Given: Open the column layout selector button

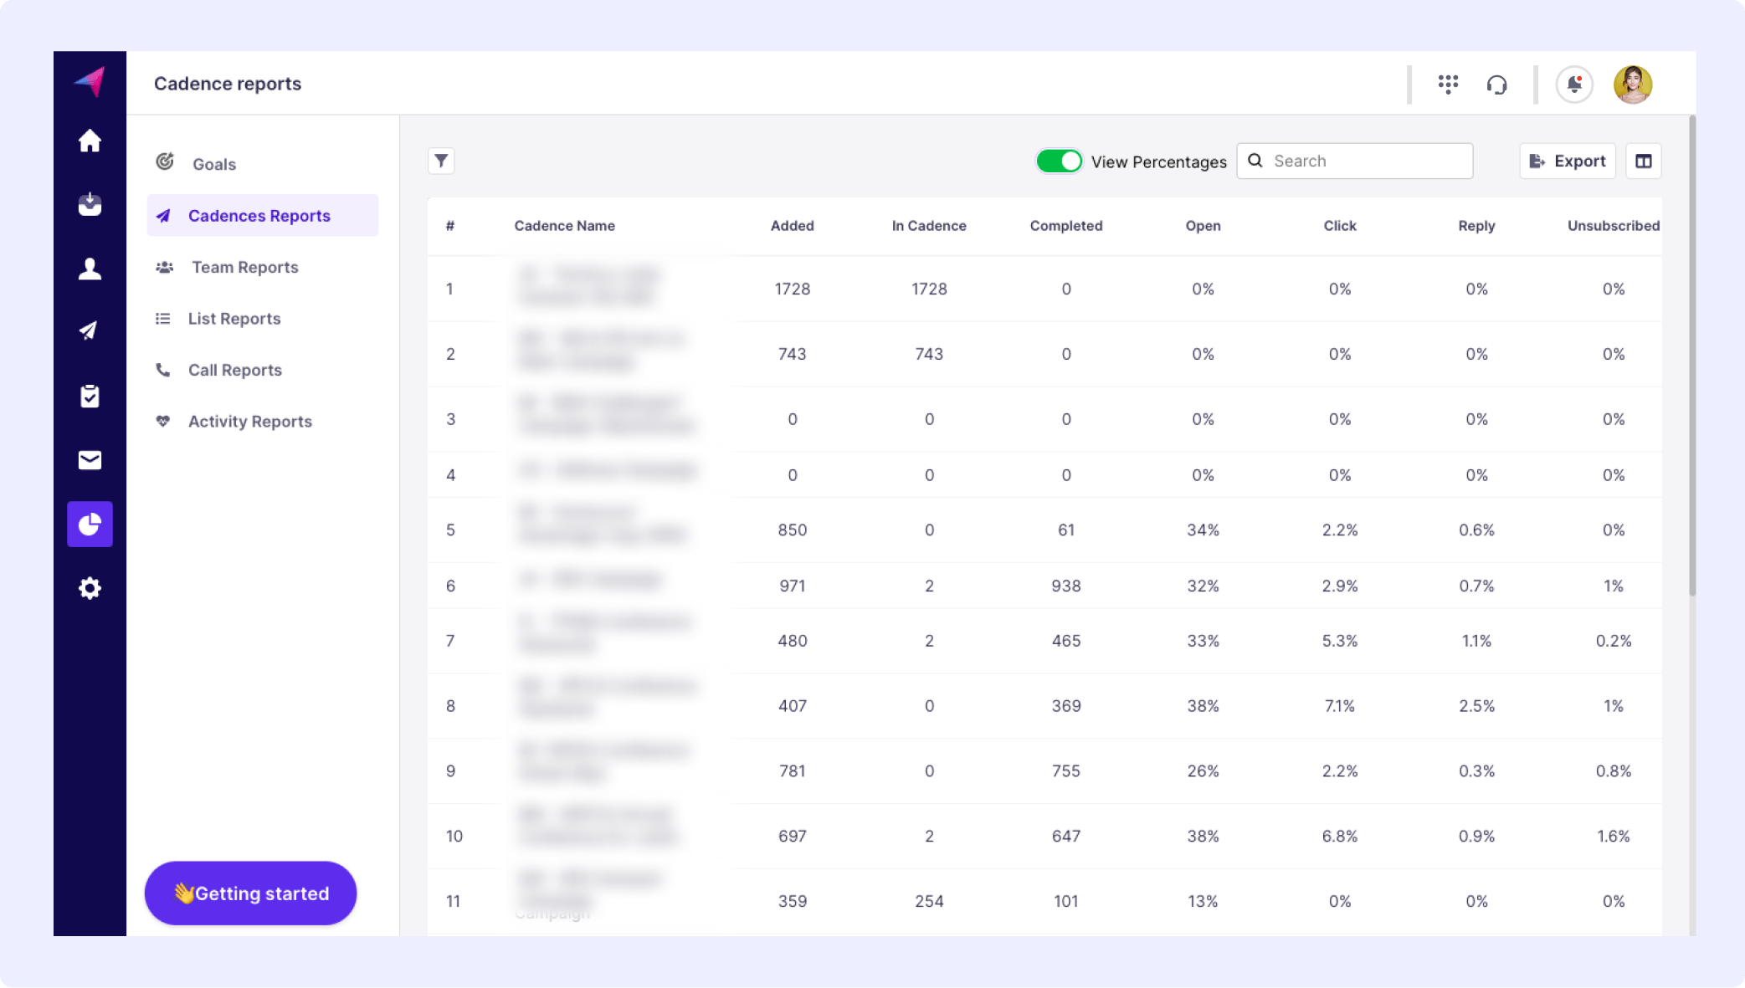Looking at the screenshot, I should tap(1643, 161).
